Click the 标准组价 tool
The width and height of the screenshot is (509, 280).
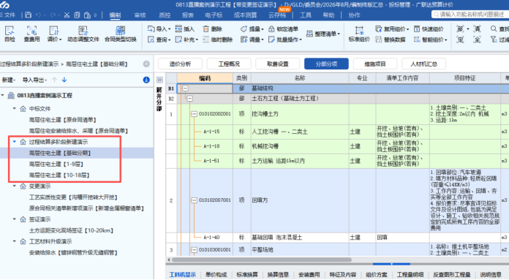coord(359,34)
